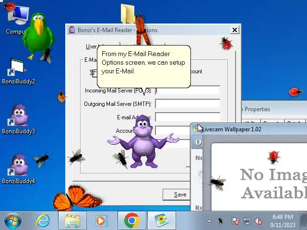Click the Bonzi speech balloon

(144, 67)
